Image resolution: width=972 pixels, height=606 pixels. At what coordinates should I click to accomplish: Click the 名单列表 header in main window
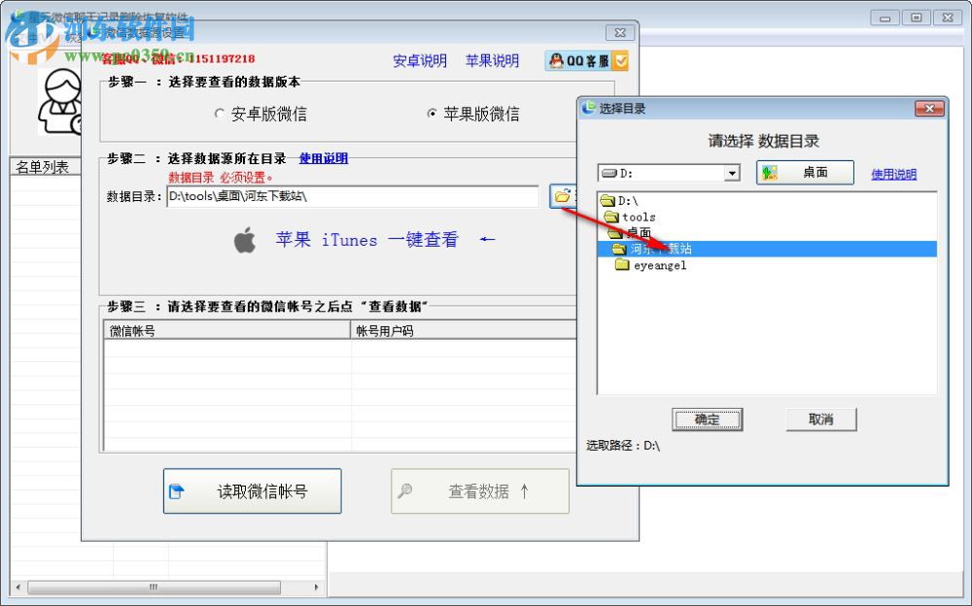pos(44,167)
